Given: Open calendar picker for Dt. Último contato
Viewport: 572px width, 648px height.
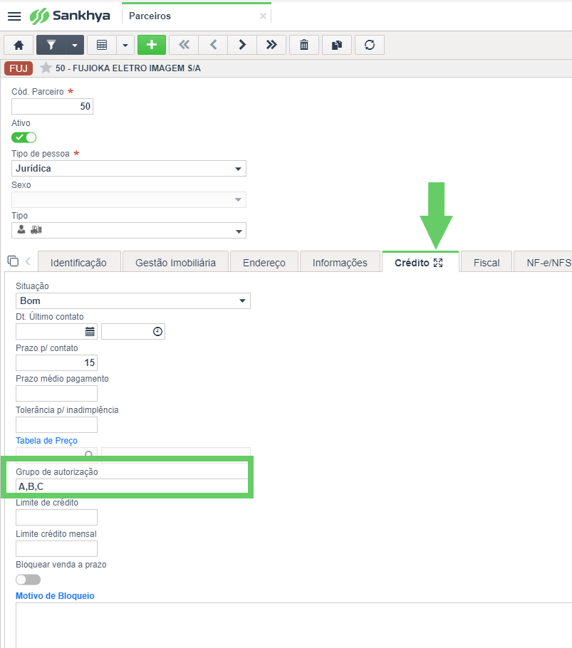Looking at the screenshot, I should tap(90, 331).
